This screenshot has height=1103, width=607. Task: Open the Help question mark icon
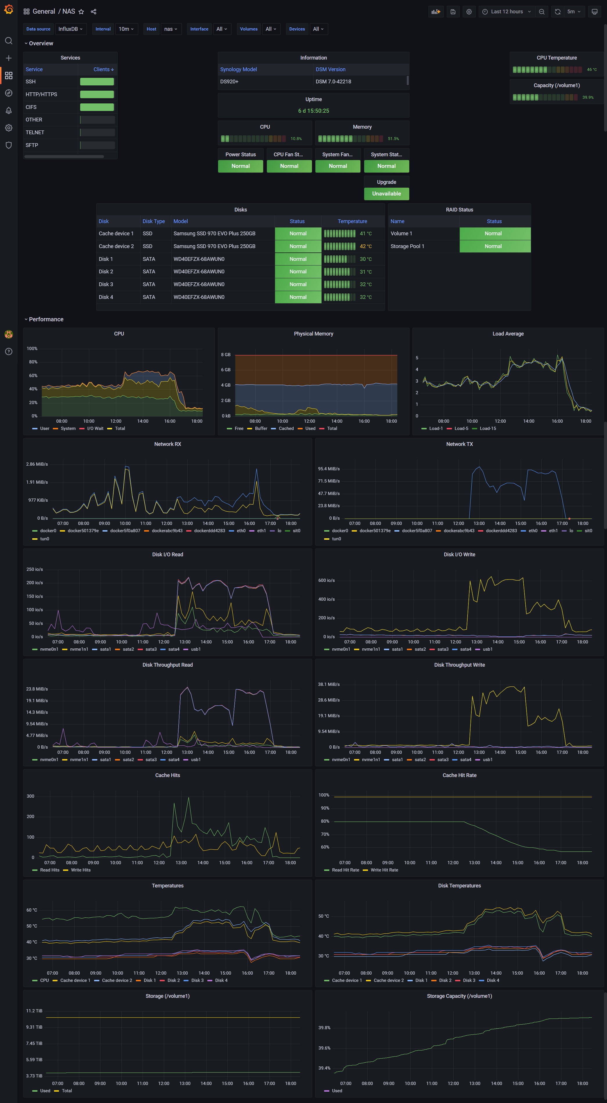8,351
